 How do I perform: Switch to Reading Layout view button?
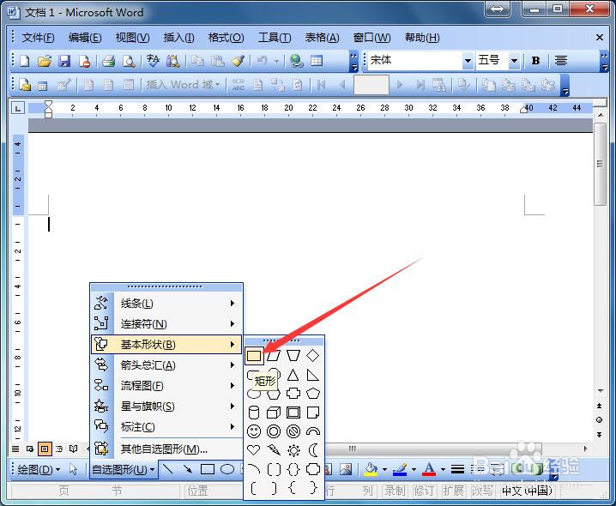[x=74, y=449]
